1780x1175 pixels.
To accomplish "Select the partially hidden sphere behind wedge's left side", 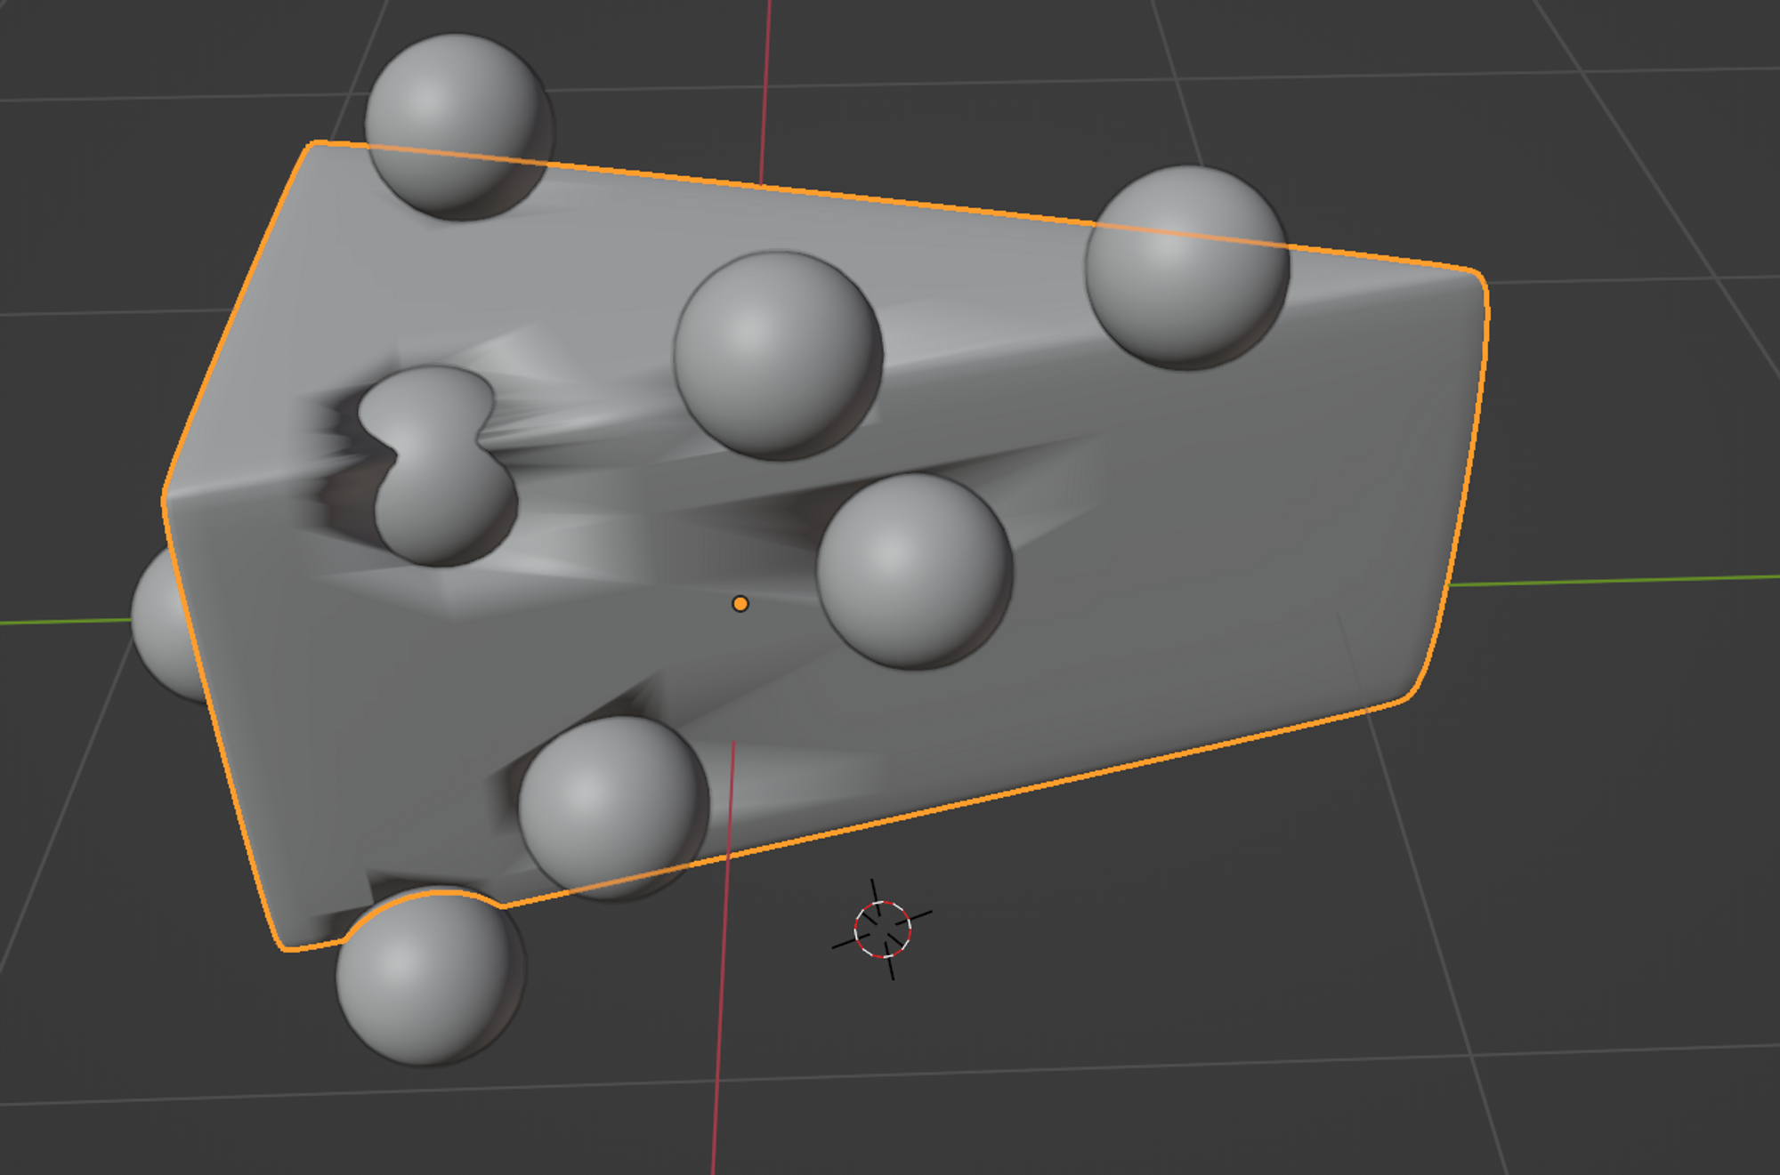I will tap(160, 627).
